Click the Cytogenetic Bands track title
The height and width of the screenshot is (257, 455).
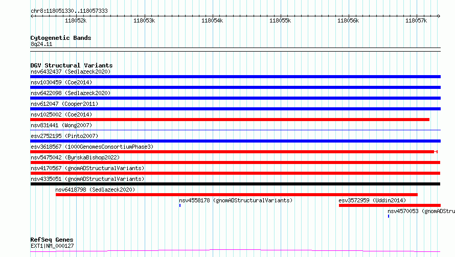pos(61,38)
